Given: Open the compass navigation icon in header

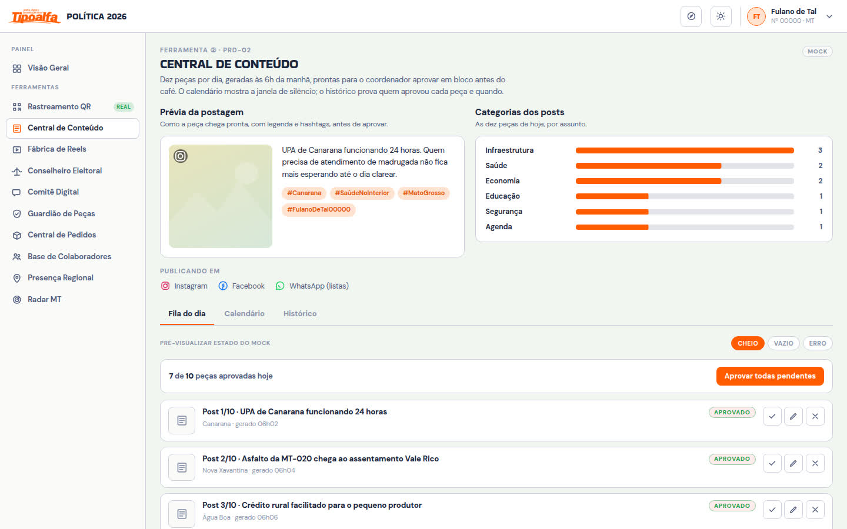Looking at the screenshot, I should [691, 16].
